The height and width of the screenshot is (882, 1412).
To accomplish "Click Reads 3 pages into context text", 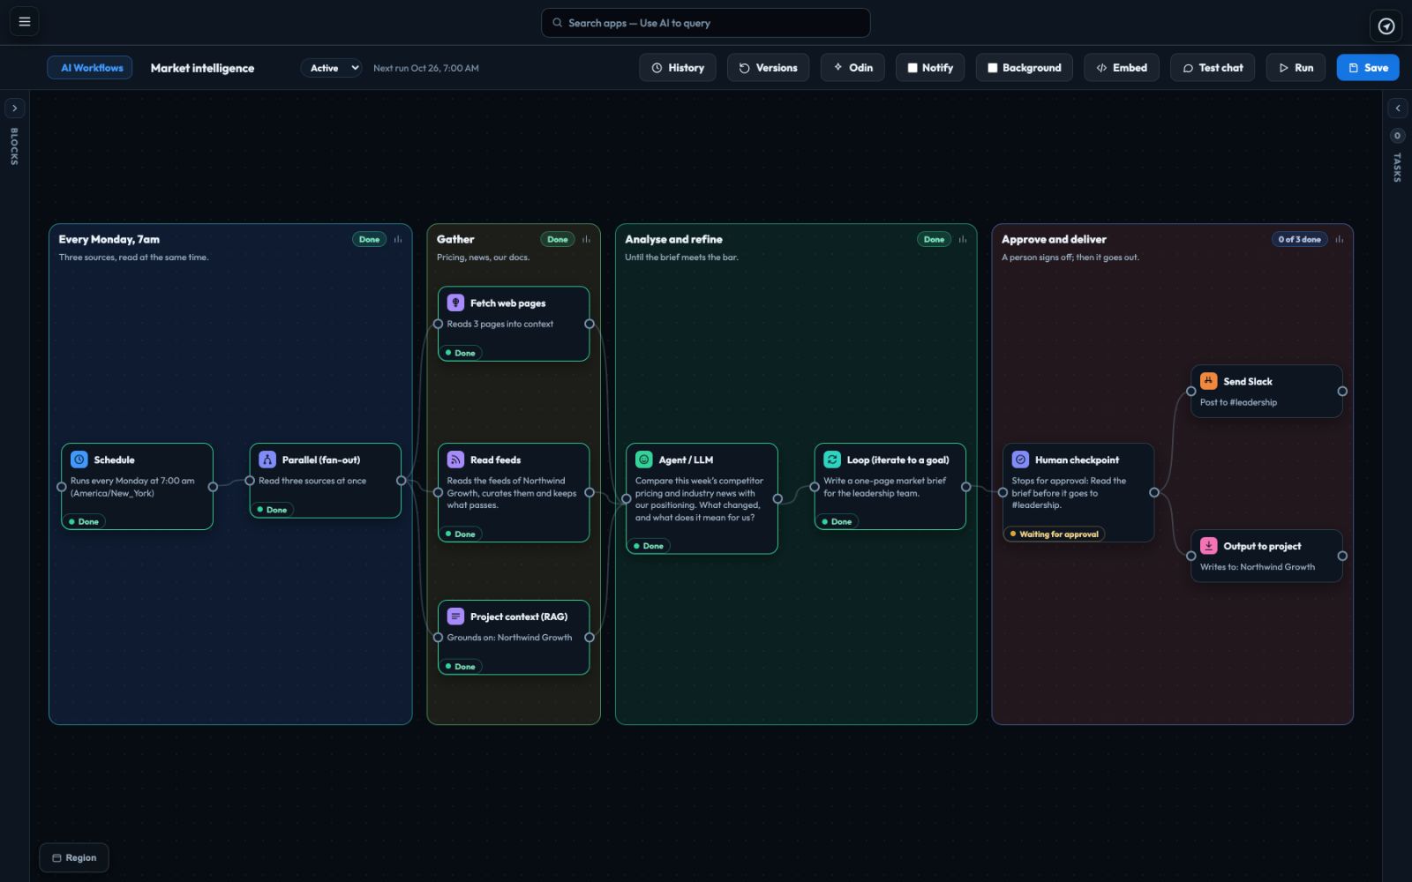I will tap(500, 324).
